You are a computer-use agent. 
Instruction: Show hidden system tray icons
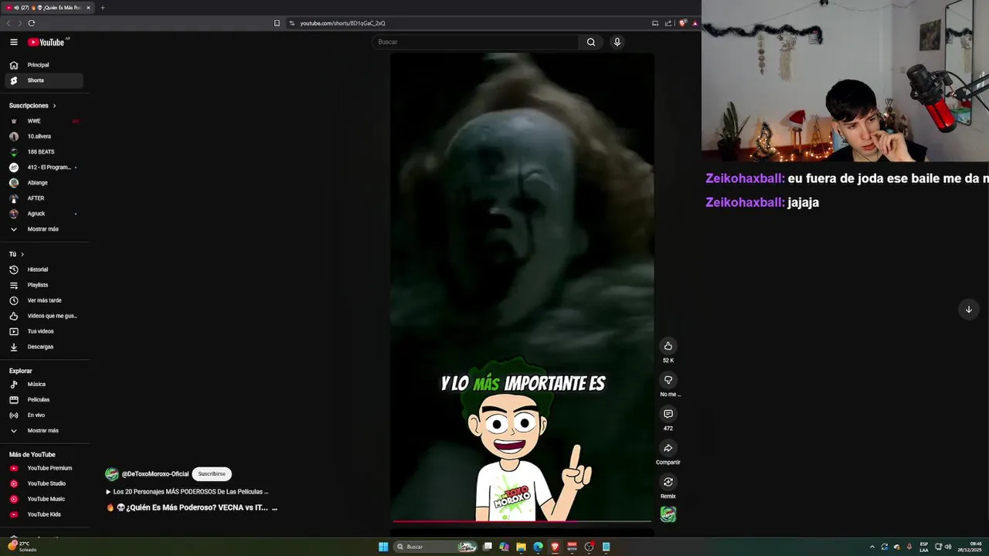(x=872, y=547)
